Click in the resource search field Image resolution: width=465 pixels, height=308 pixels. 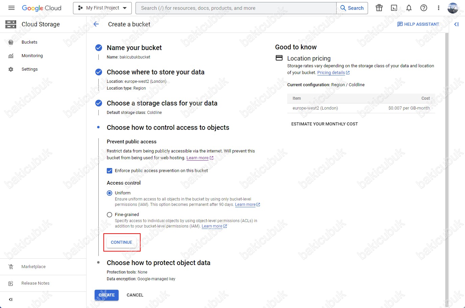point(236,8)
